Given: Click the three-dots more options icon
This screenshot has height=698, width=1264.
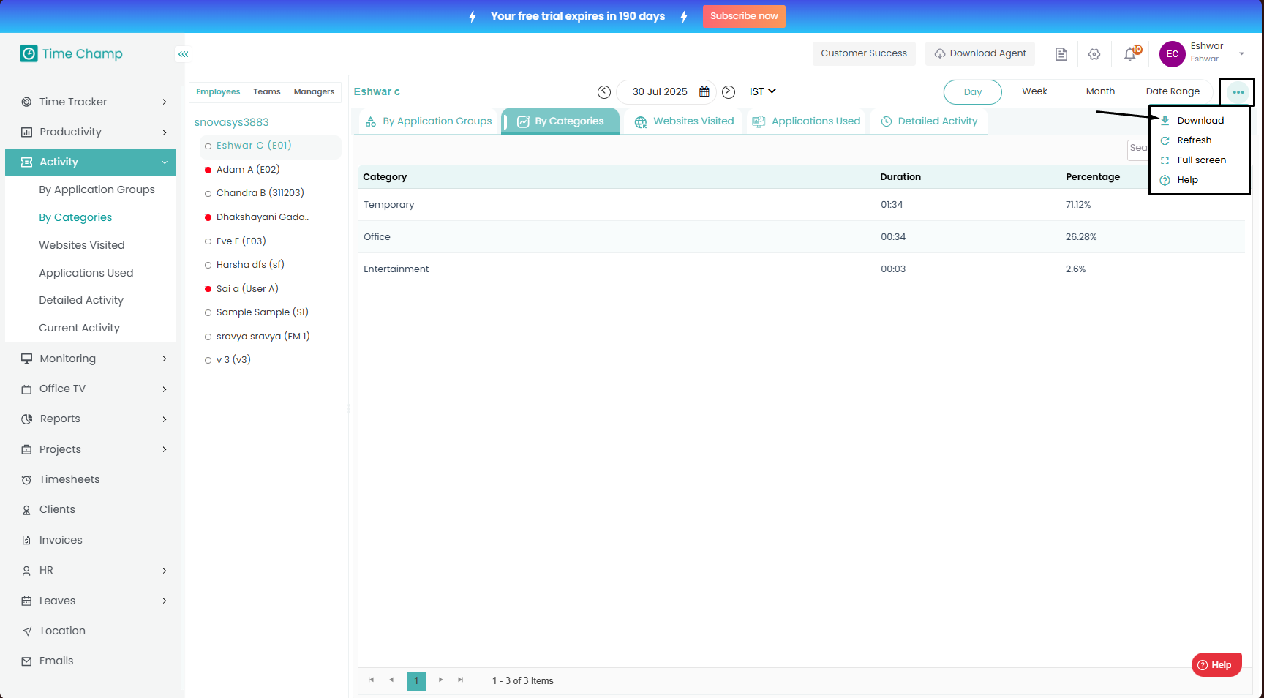Looking at the screenshot, I should pyautogui.click(x=1238, y=92).
